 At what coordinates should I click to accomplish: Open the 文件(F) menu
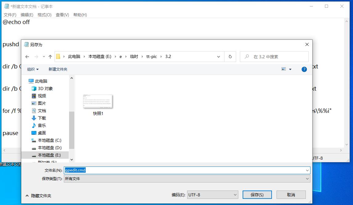coord(10,14)
